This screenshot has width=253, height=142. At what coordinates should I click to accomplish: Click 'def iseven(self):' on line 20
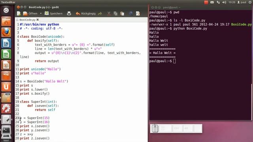pyautogui.click(x=43, y=106)
